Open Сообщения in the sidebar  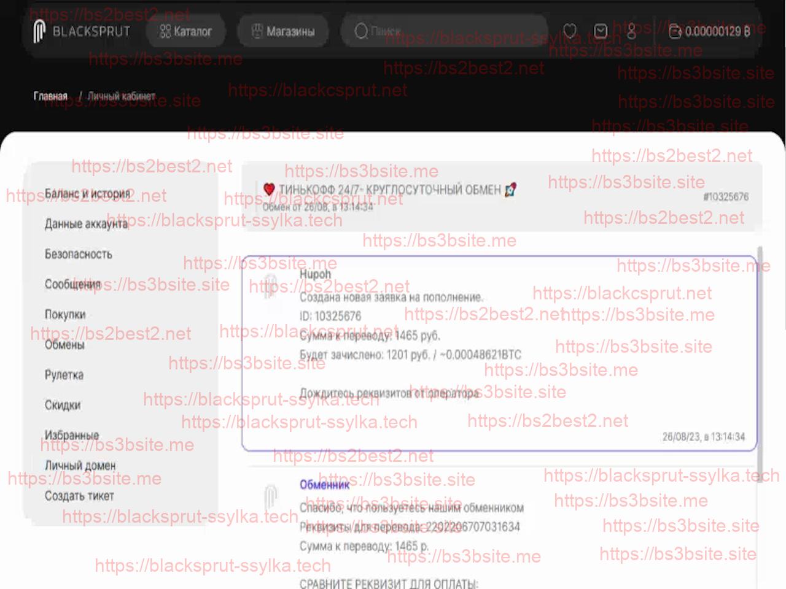[72, 284]
